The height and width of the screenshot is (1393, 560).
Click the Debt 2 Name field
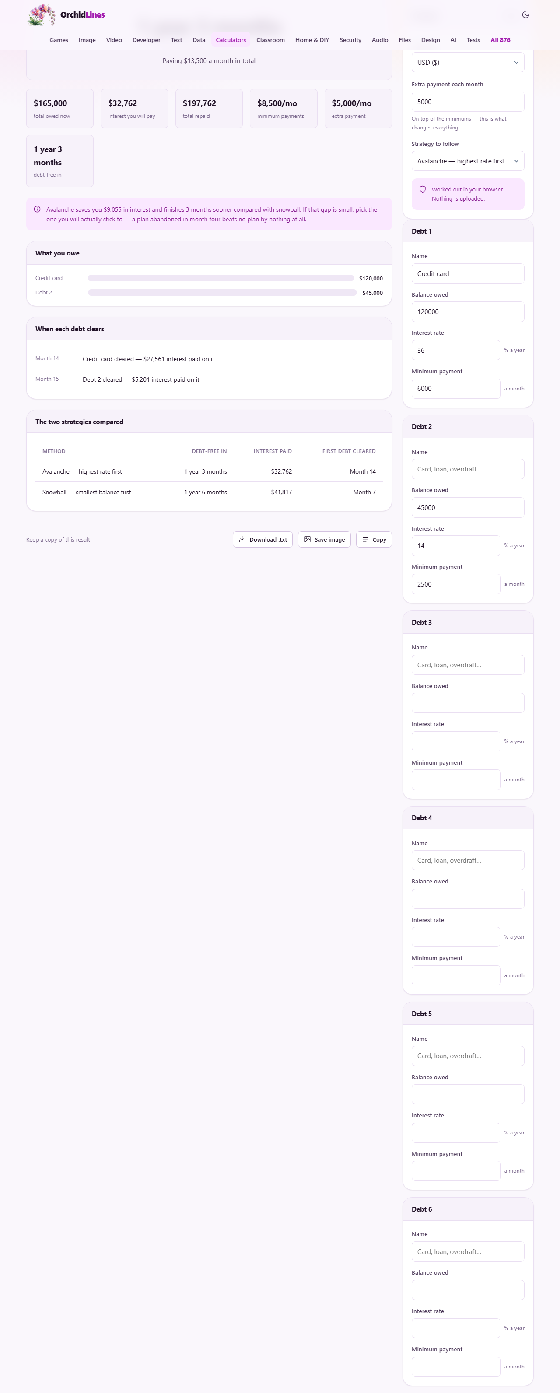pyautogui.click(x=468, y=469)
